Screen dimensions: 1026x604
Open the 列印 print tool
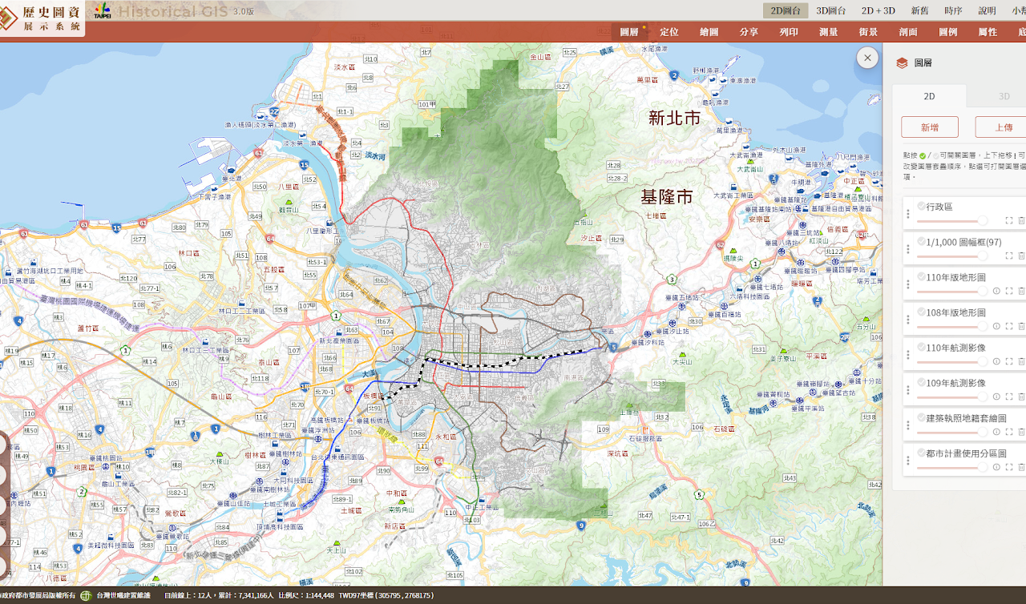[789, 32]
